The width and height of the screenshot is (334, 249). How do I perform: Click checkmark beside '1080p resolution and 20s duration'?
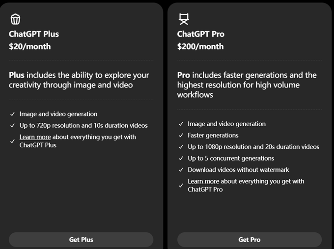(x=181, y=147)
